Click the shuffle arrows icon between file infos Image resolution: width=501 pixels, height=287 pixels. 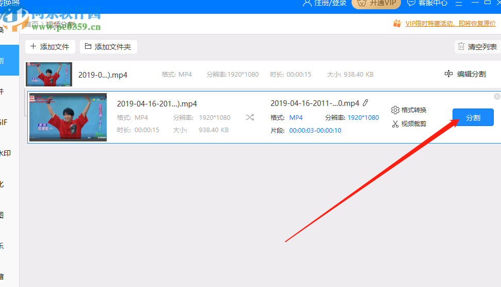250,117
